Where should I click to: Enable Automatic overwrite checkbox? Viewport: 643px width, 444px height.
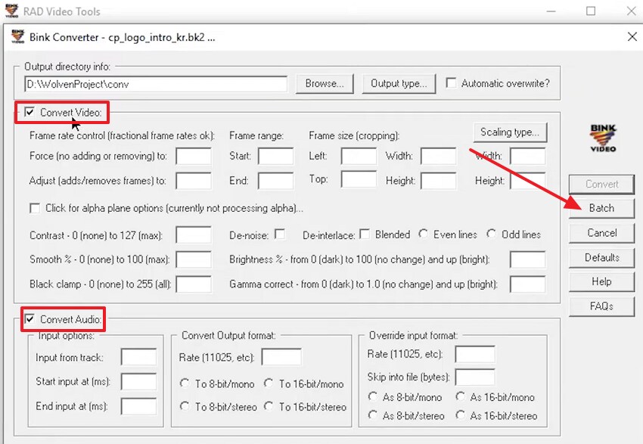[451, 83]
